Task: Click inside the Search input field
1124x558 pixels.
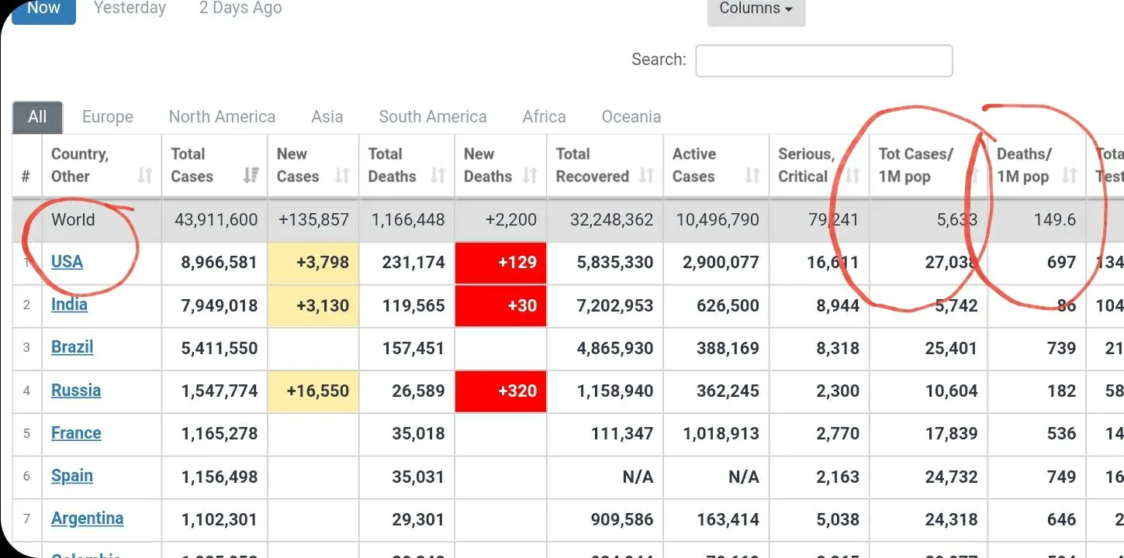Action: 823,60
